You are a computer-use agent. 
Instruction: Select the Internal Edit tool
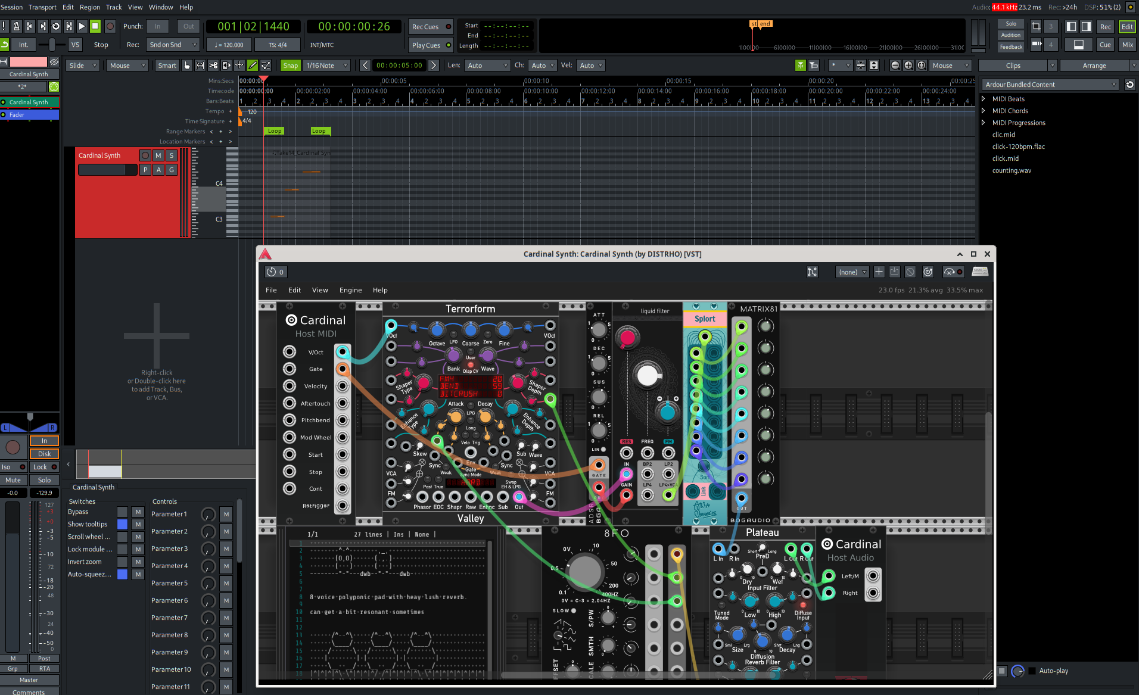[266, 66]
